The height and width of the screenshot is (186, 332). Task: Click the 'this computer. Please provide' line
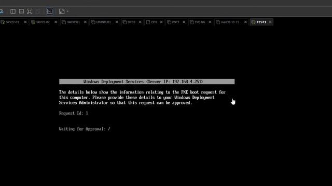[x=137, y=98]
